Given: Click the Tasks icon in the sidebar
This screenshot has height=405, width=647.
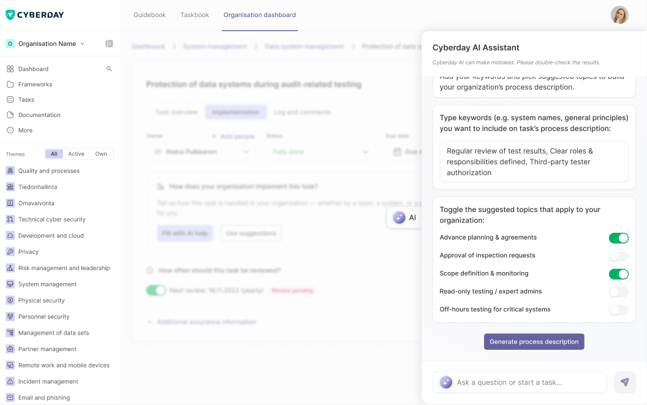Looking at the screenshot, I should [x=10, y=99].
